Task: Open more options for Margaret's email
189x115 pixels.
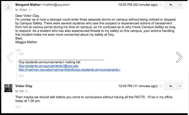Action: click(x=180, y=5)
